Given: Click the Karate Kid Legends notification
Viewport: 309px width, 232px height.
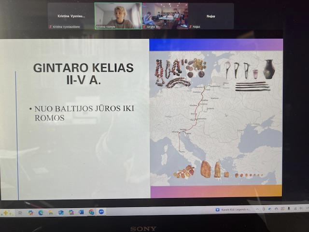Looking at the screenshot, I should coord(234,210).
